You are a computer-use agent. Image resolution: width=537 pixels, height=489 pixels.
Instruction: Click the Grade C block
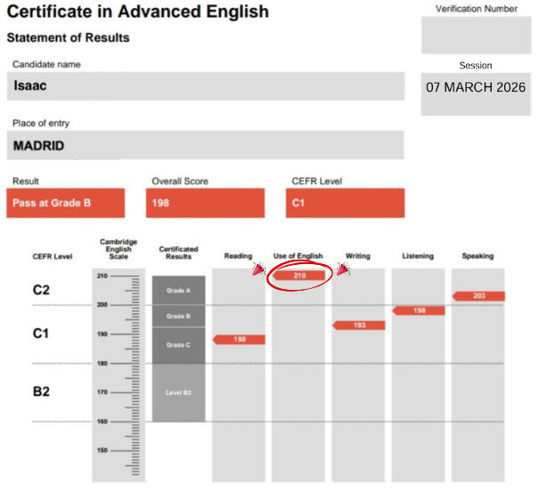179,345
